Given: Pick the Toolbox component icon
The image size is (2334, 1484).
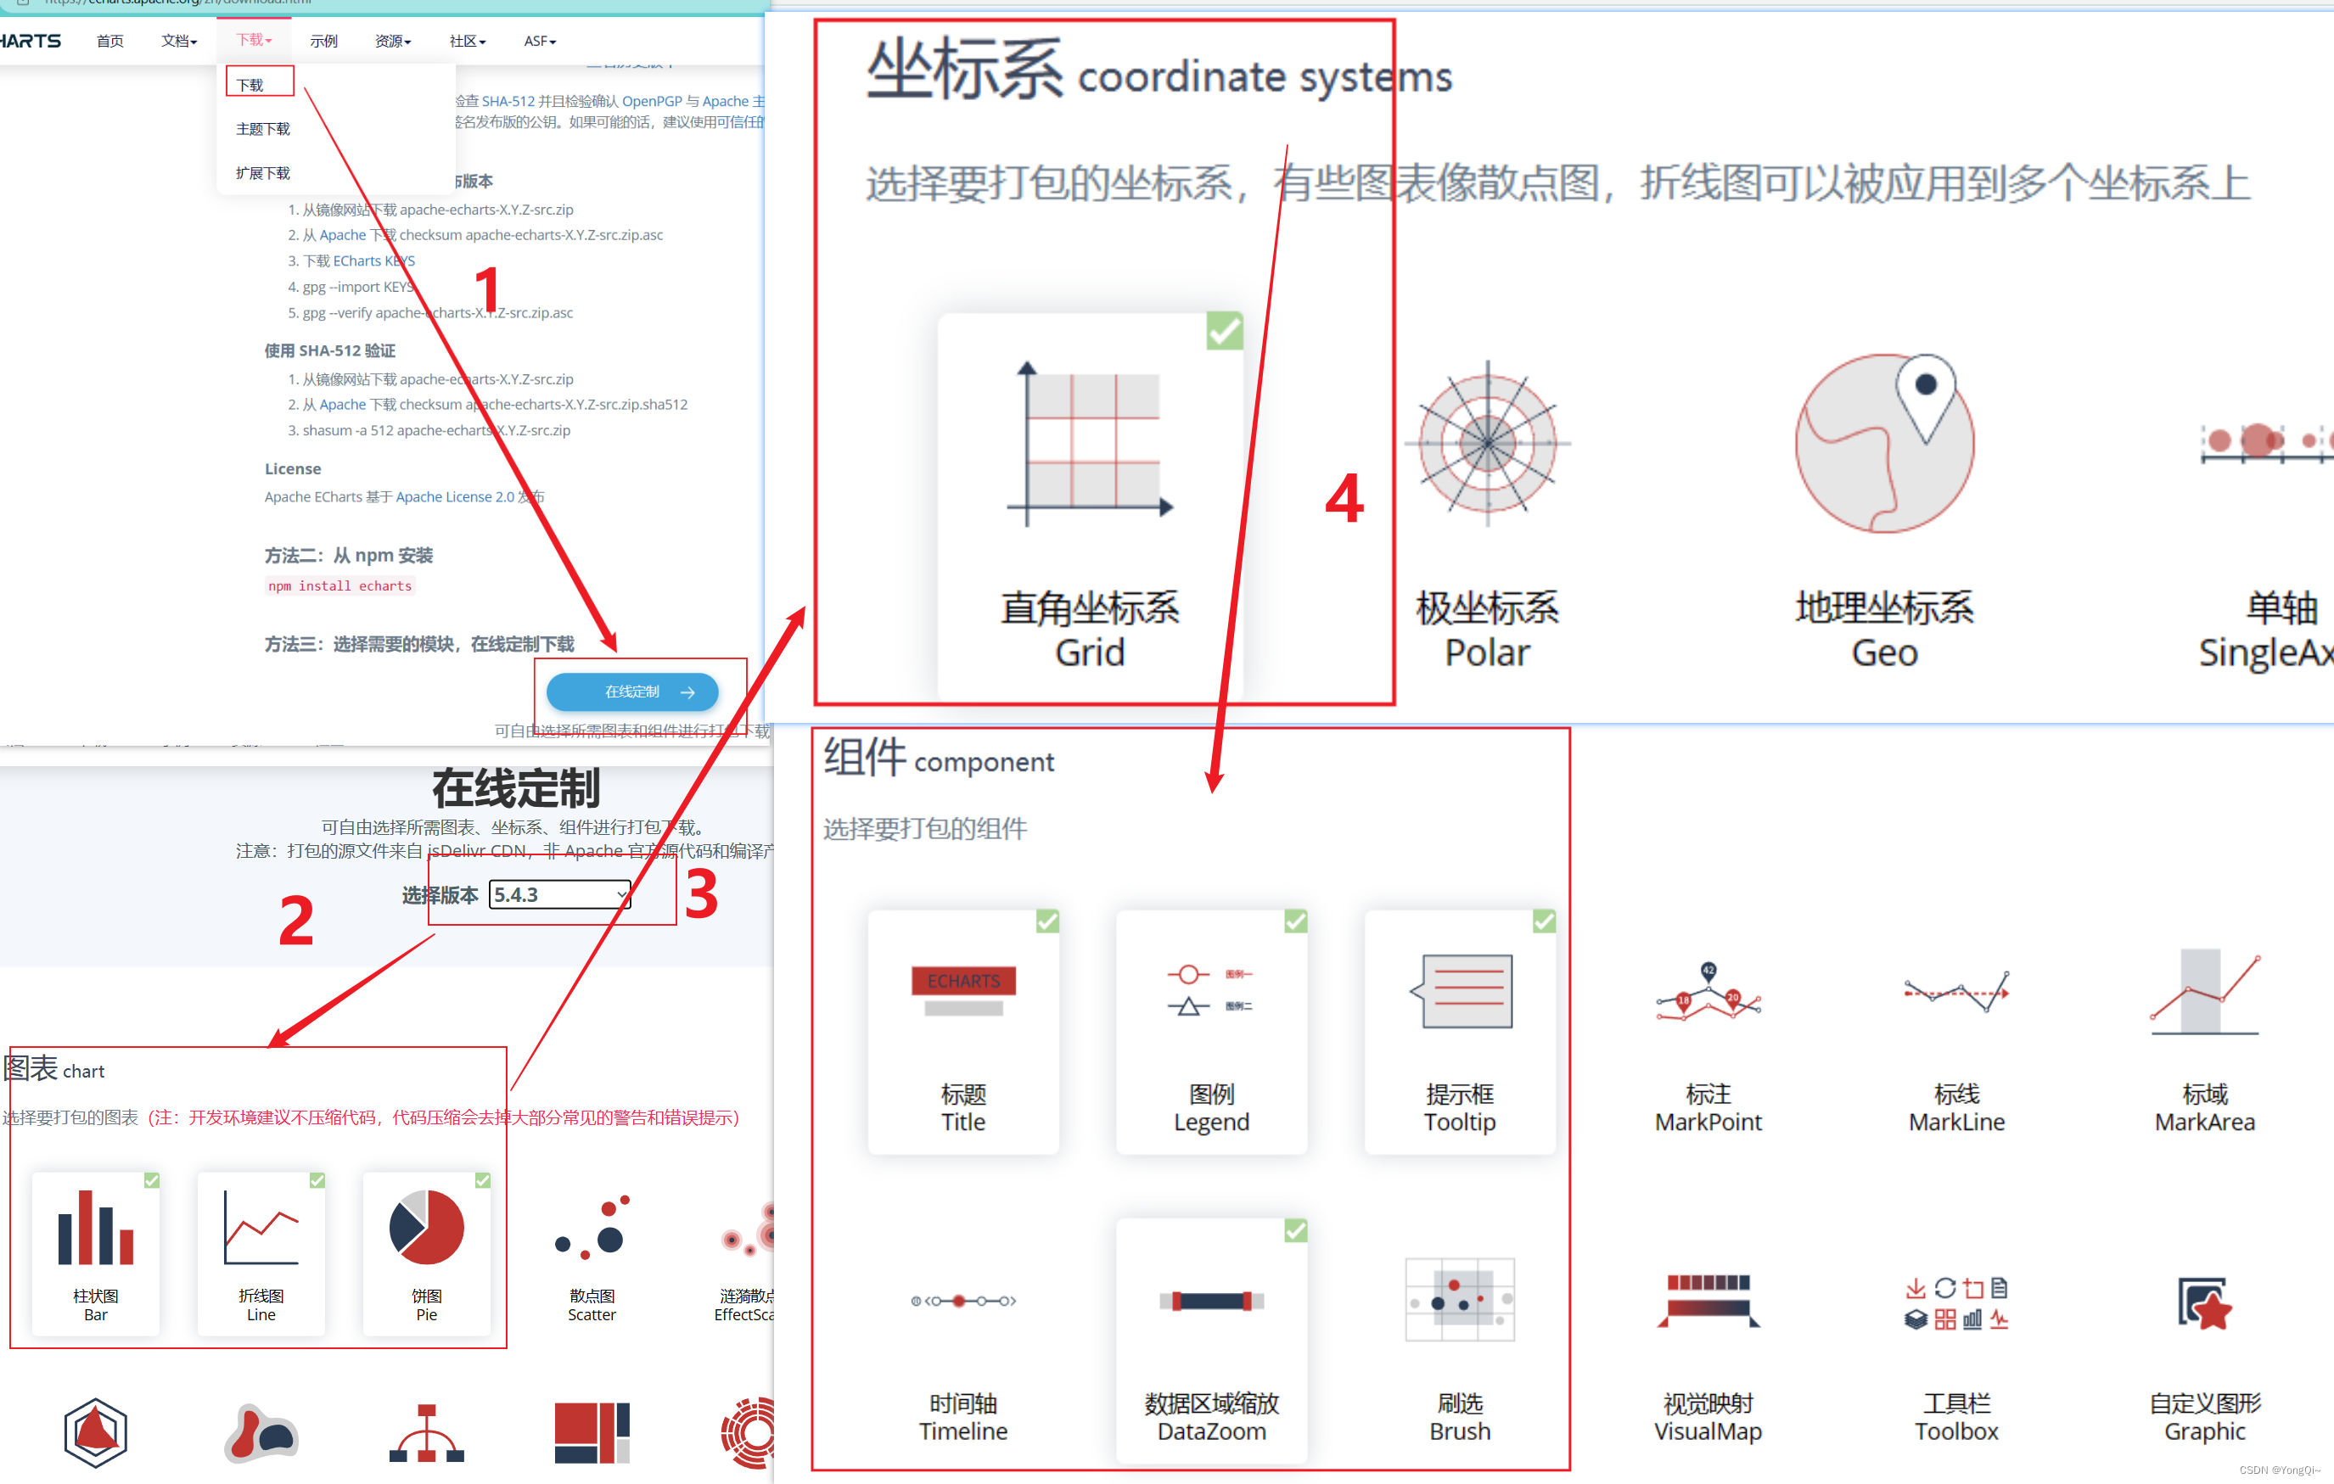Looking at the screenshot, I should [1956, 1302].
